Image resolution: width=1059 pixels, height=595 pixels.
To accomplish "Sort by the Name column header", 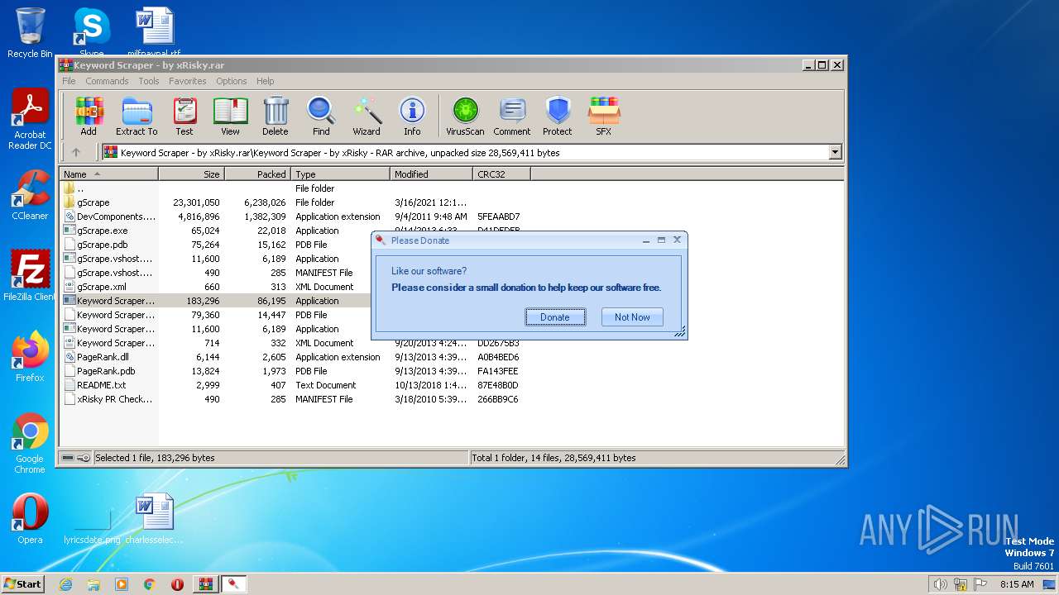I will pyautogui.click(x=108, y=174).
